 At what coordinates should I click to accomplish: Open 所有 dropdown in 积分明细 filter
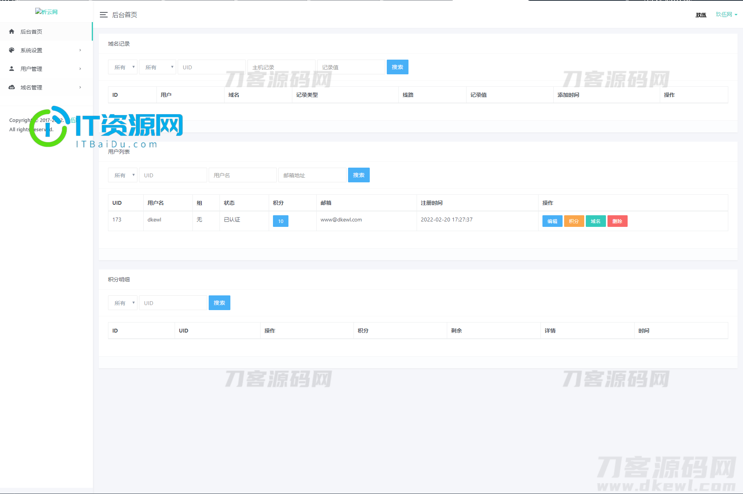(123, 303)
